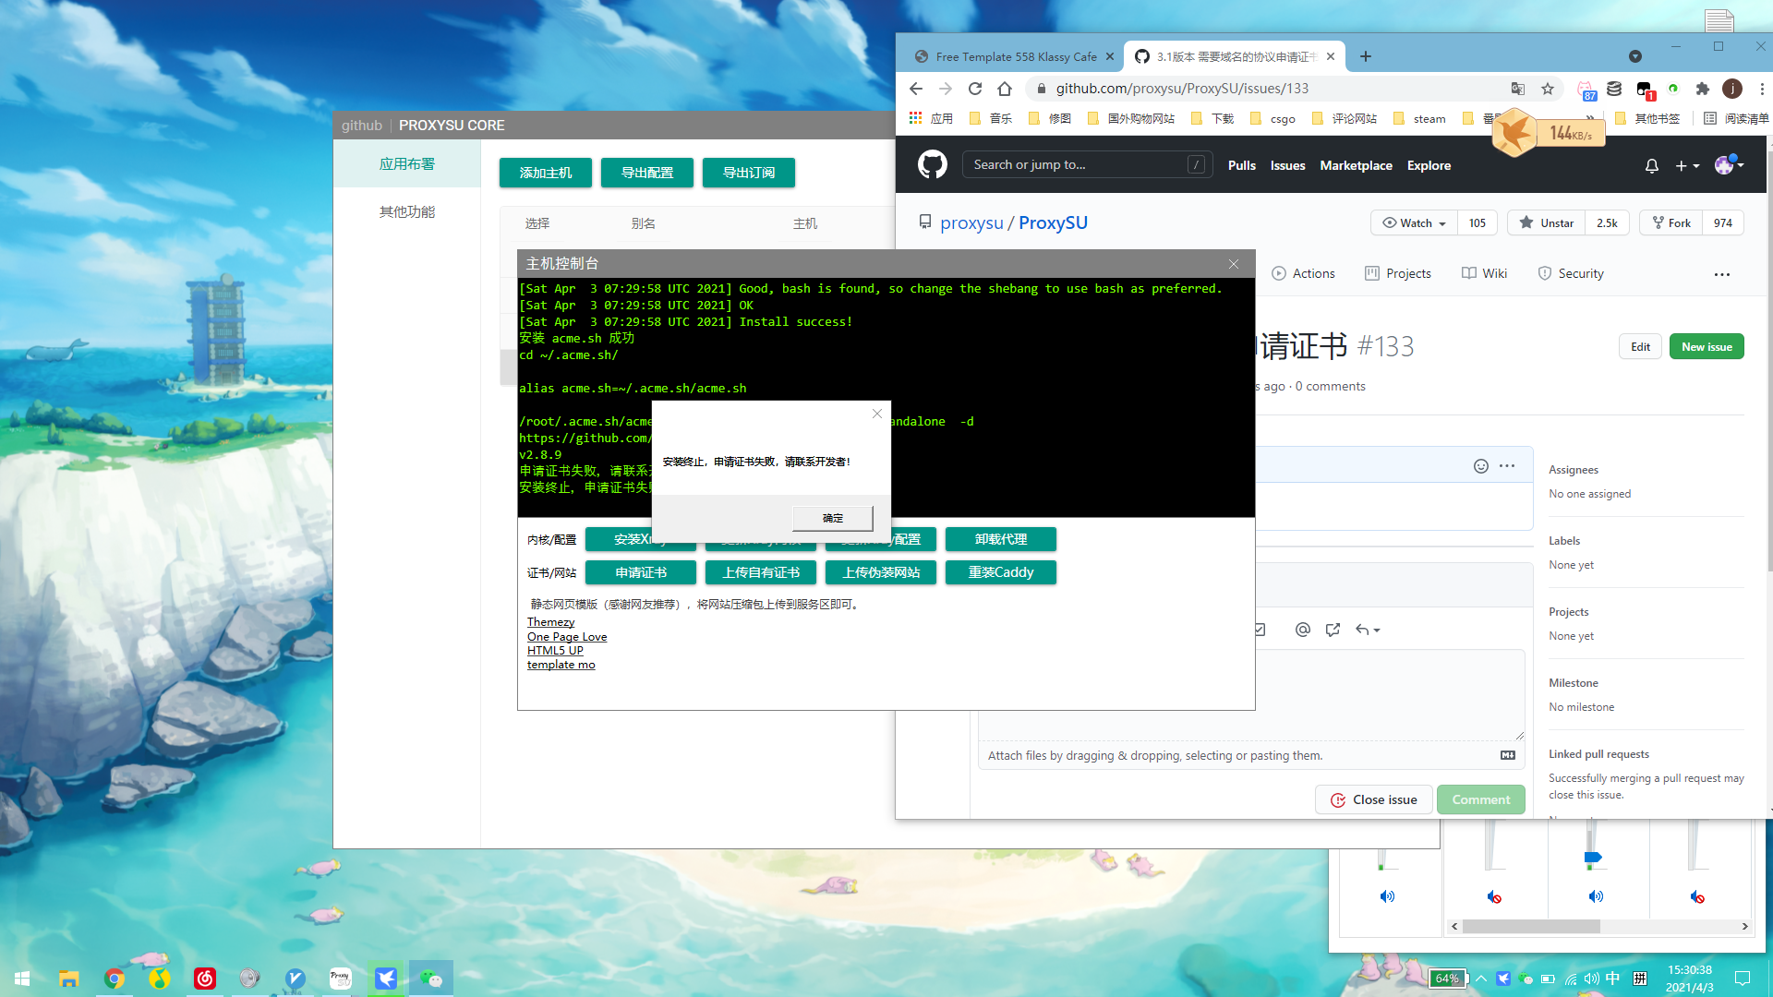The width and height of the screenshot is (1773, 997).
Task: Open a new Chrome tab
Action: pos(1366,56)
